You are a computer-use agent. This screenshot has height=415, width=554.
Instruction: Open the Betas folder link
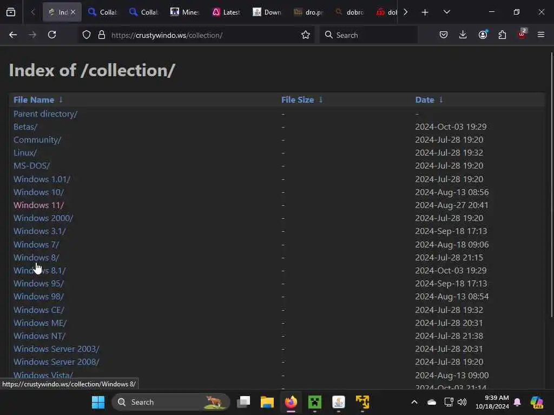coord(25,126)
